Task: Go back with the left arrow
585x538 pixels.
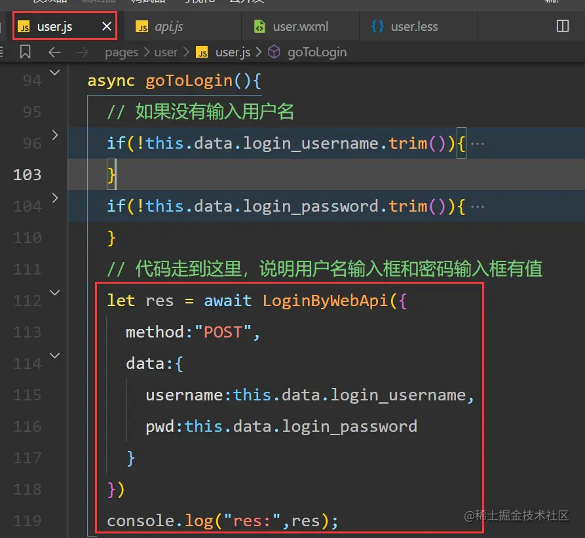Action: 55,52
